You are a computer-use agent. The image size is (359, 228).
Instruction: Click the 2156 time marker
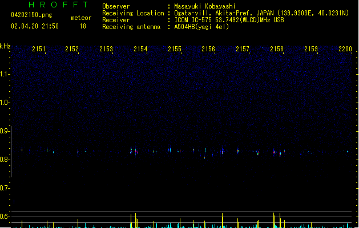point(208,49)
